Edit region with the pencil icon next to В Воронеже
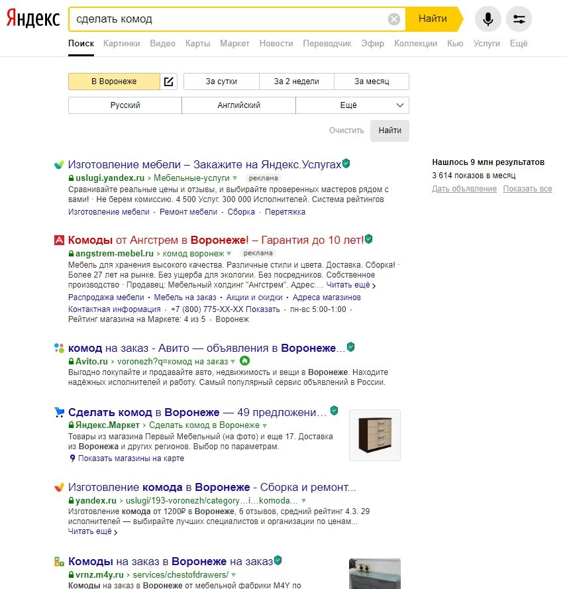 (169, 81)
